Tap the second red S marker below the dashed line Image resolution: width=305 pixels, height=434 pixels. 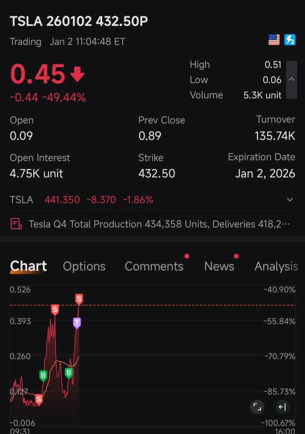[x=55, y=310]
